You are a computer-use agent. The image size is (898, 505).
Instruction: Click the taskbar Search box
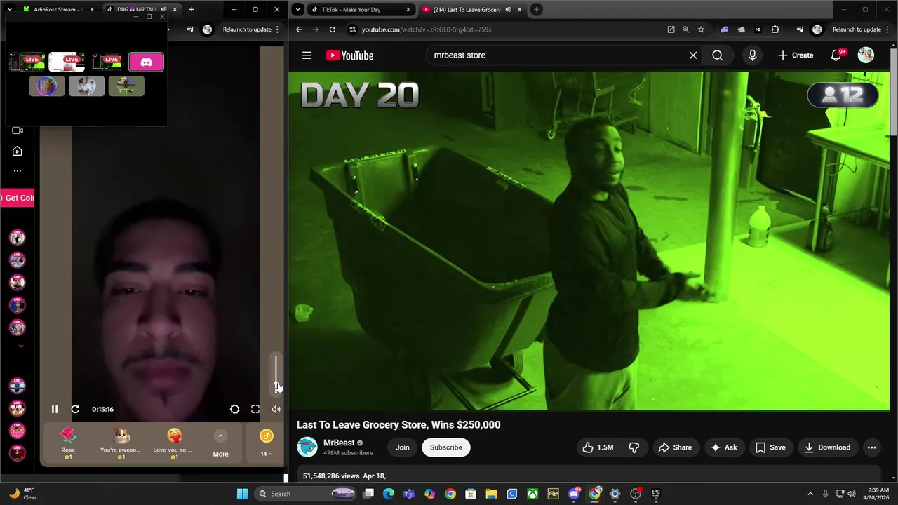[x=304, y=494]
